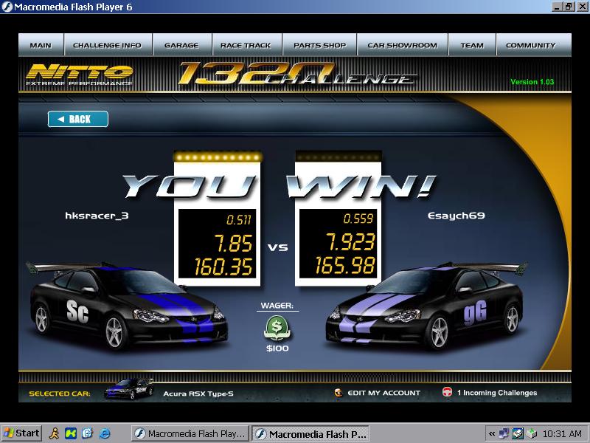Click the 1320 Challenge logo
Viewport: 590px width, 443px height.
(x=297, y=73)
